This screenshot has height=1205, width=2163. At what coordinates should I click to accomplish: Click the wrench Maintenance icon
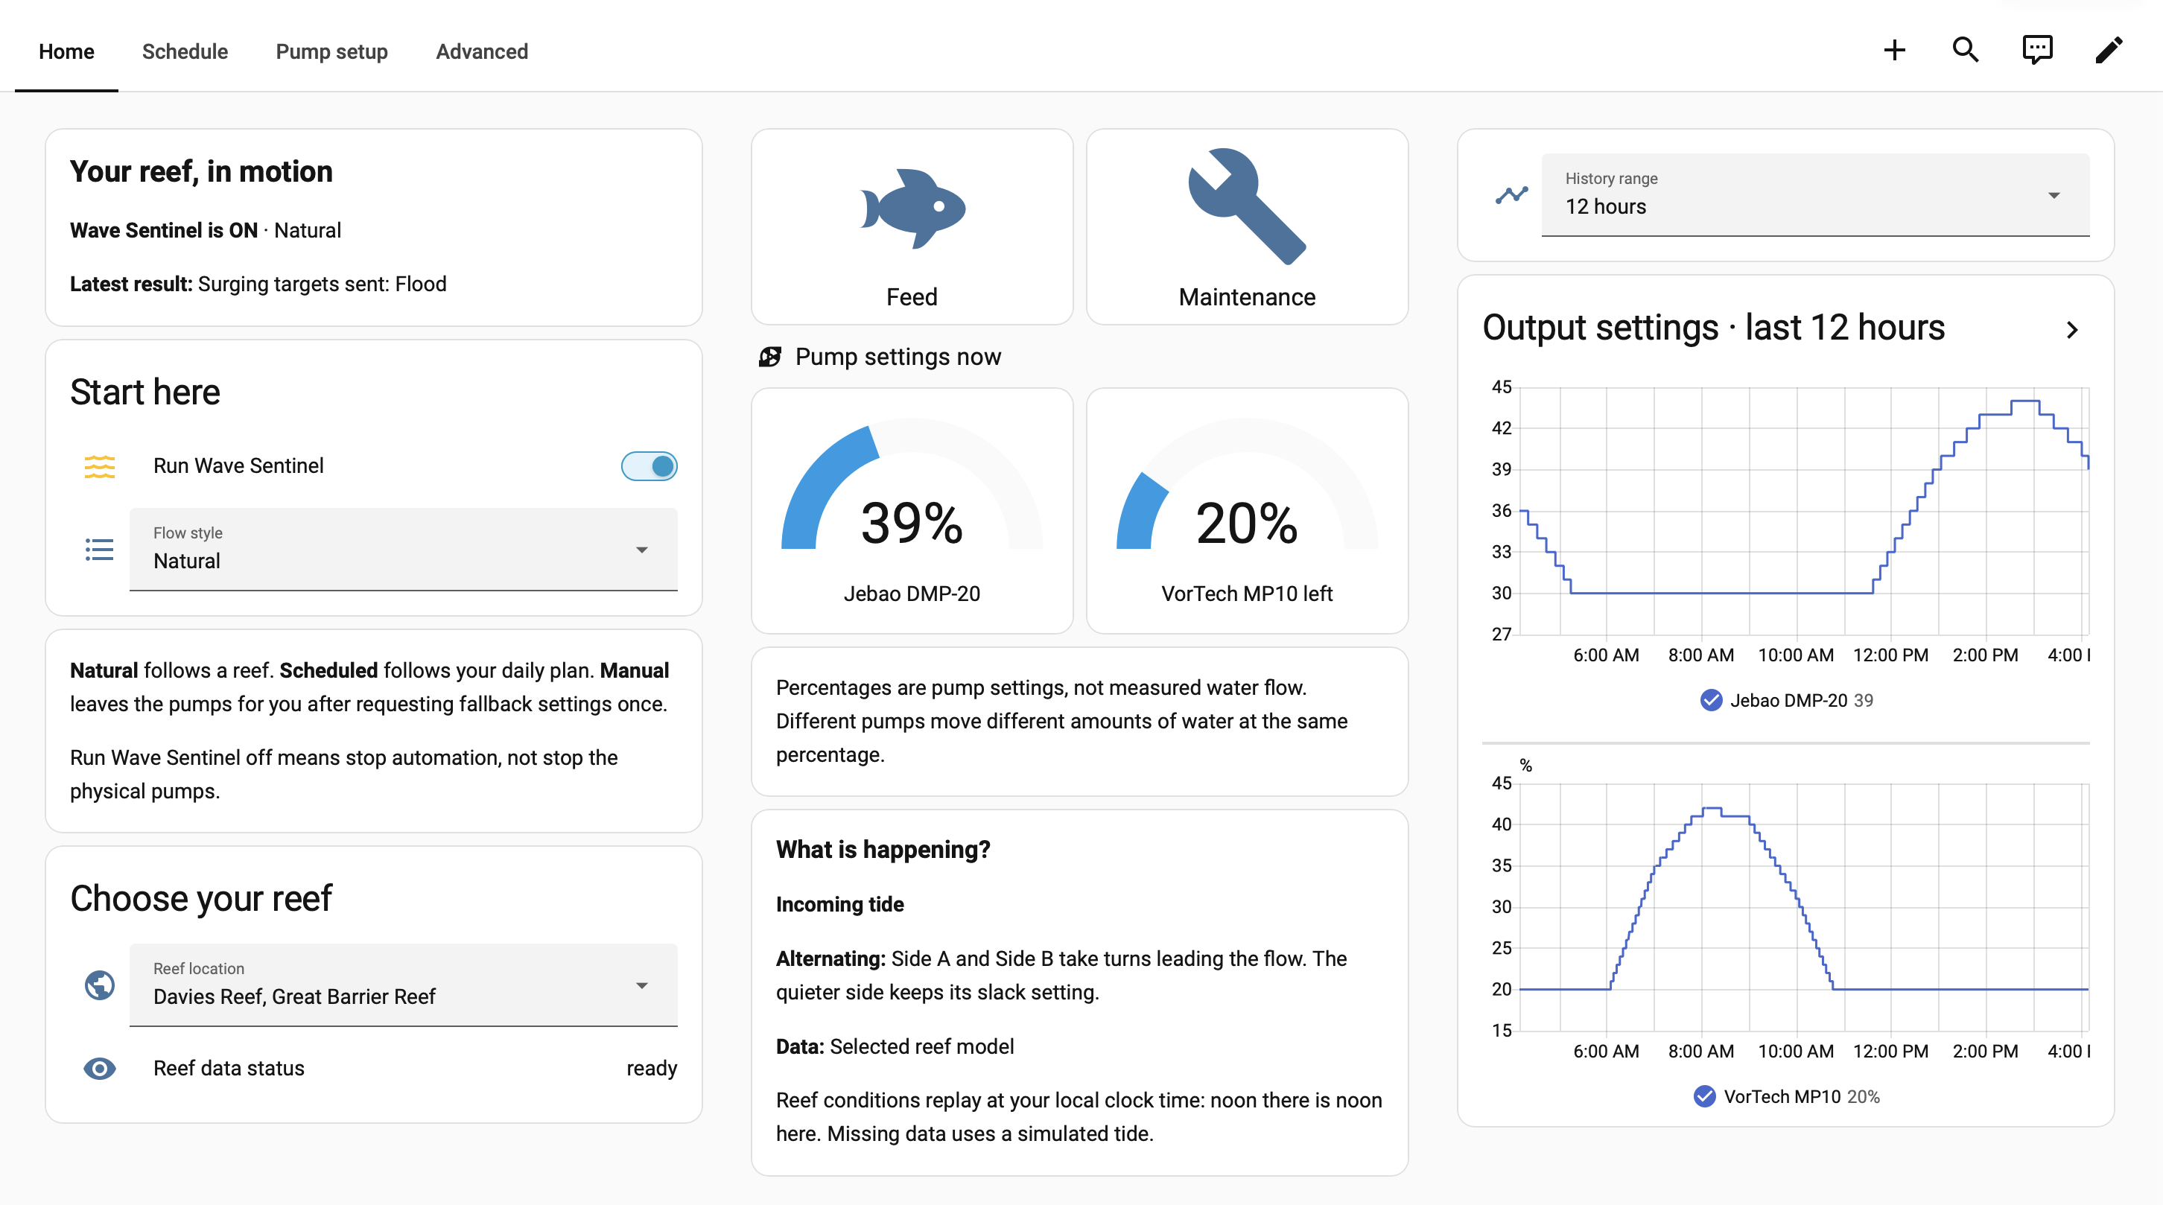coord(1247,206)
